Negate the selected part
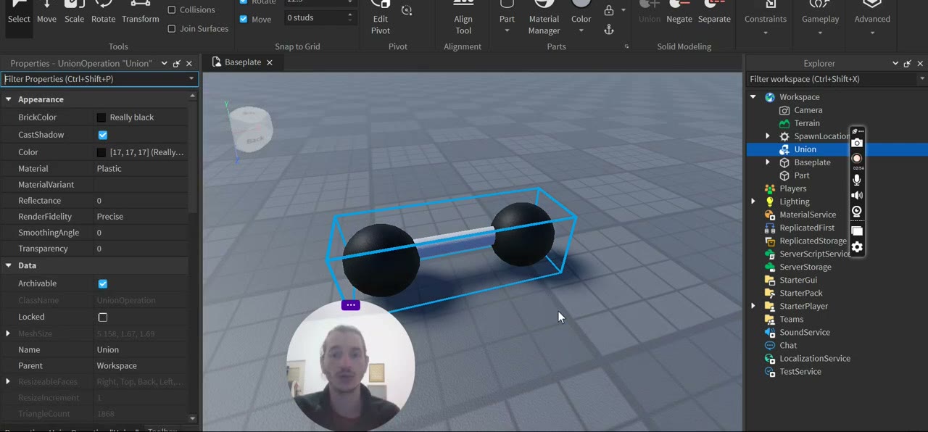 click(679, 12)
